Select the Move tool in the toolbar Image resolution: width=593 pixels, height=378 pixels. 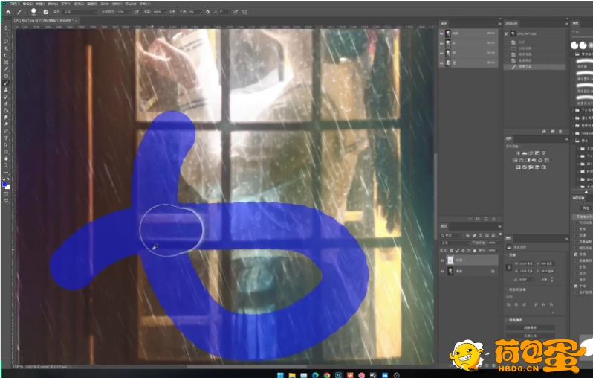coord(6,28)
